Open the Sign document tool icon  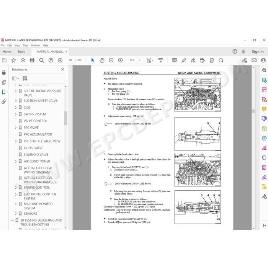point(193,60)
